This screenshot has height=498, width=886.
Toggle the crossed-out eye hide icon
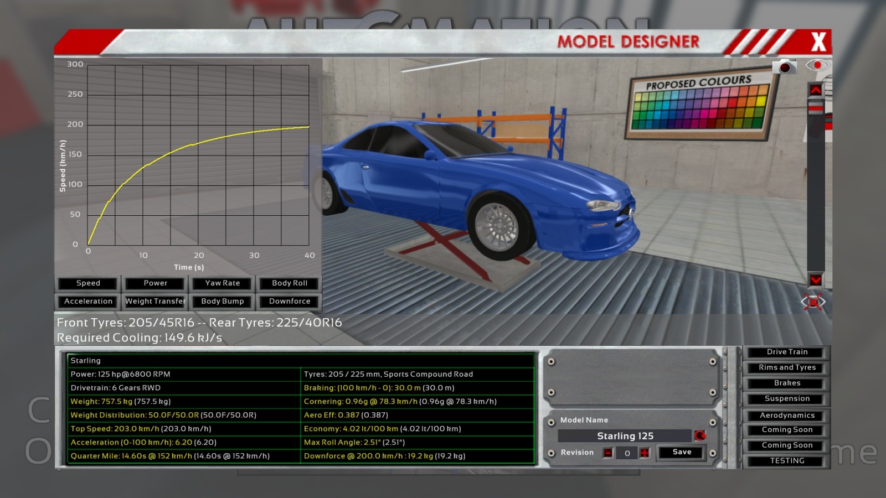click(x=813, y=302)
